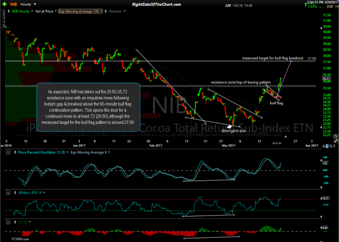Click the rounded commentary text box about NIB
This screenshot has height=242, width=339.
click(x=88, y=107)
